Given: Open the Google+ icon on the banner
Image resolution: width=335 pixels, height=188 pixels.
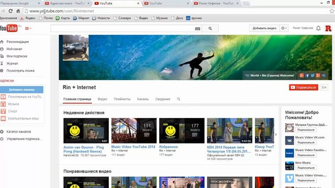Looking at the screenshot, I should click(301, 75).
